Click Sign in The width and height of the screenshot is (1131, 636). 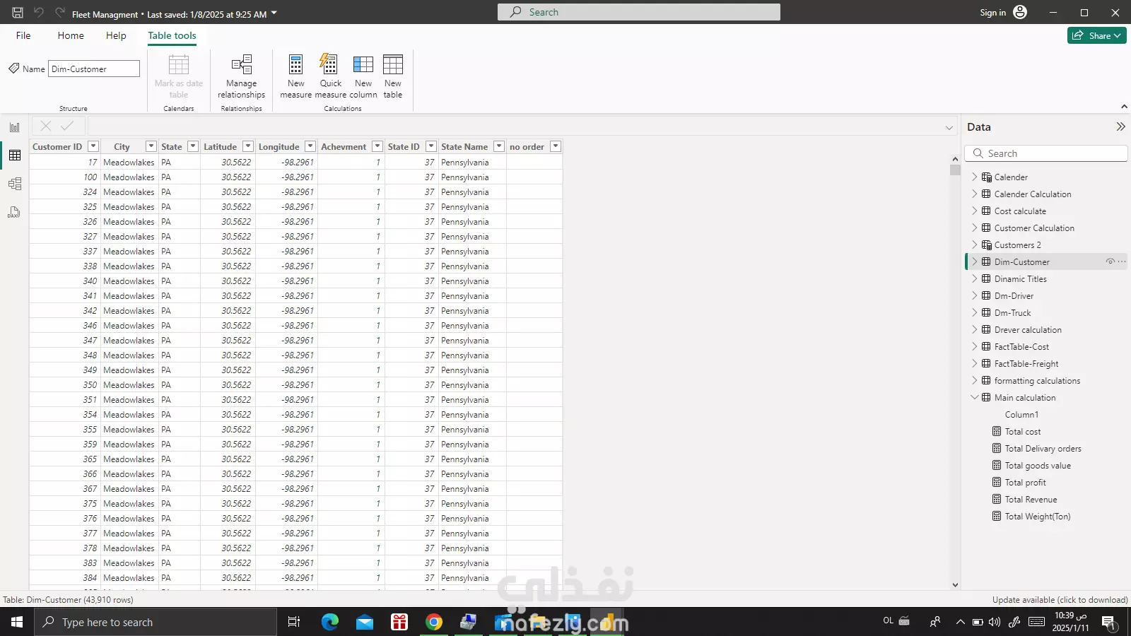[x=992, y=13]
